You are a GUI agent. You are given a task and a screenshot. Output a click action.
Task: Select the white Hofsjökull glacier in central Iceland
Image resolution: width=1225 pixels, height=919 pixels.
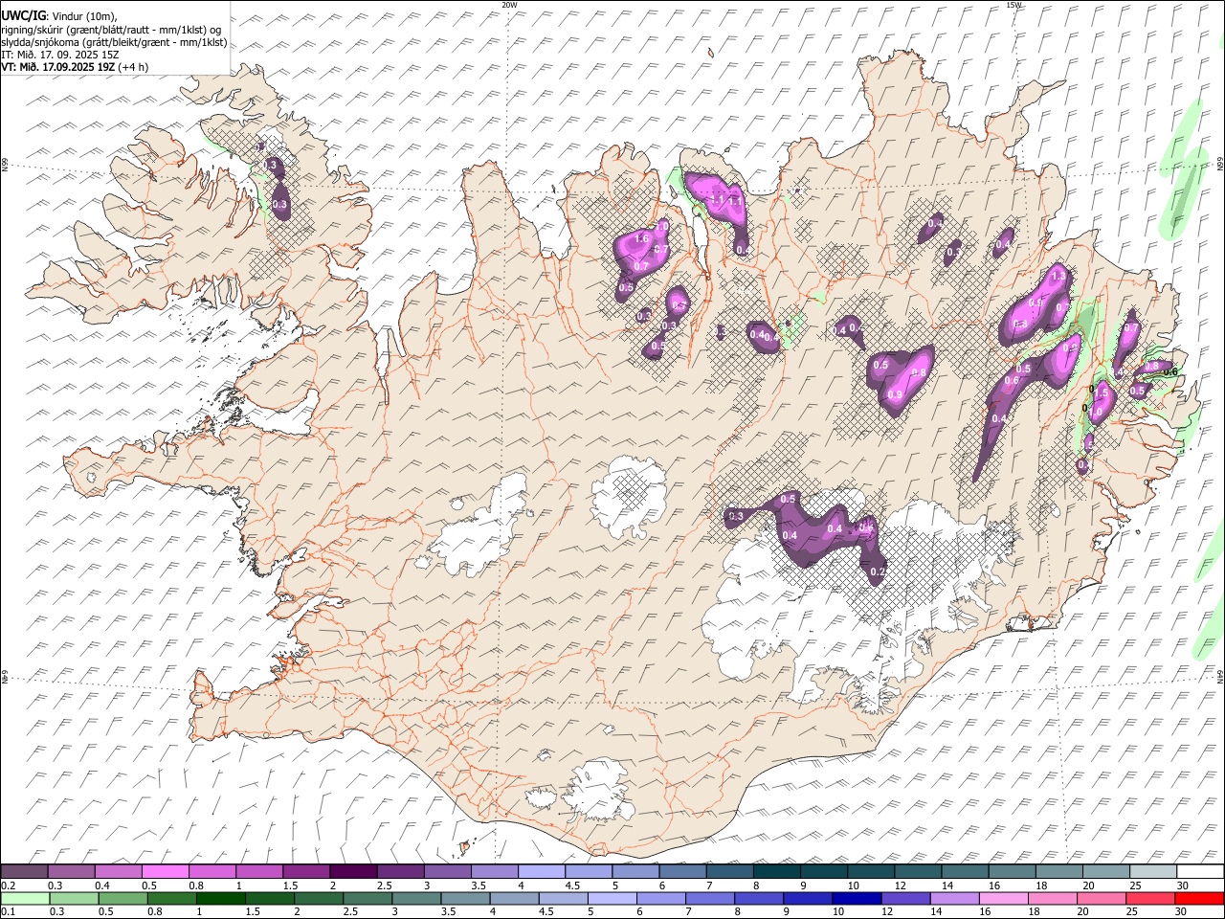pyautogui.click(x=629, y=495)
